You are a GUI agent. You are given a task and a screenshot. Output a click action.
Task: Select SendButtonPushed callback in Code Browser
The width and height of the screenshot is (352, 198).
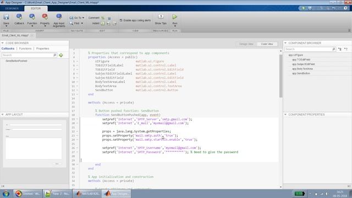tap(16, 61)
